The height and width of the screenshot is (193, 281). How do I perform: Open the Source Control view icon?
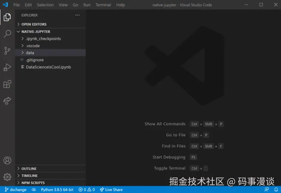coord(7,51)
